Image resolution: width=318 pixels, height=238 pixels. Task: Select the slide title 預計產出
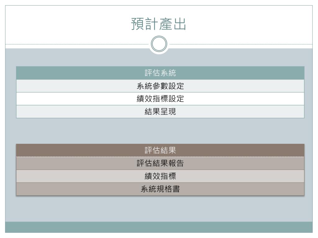point(159,24)
